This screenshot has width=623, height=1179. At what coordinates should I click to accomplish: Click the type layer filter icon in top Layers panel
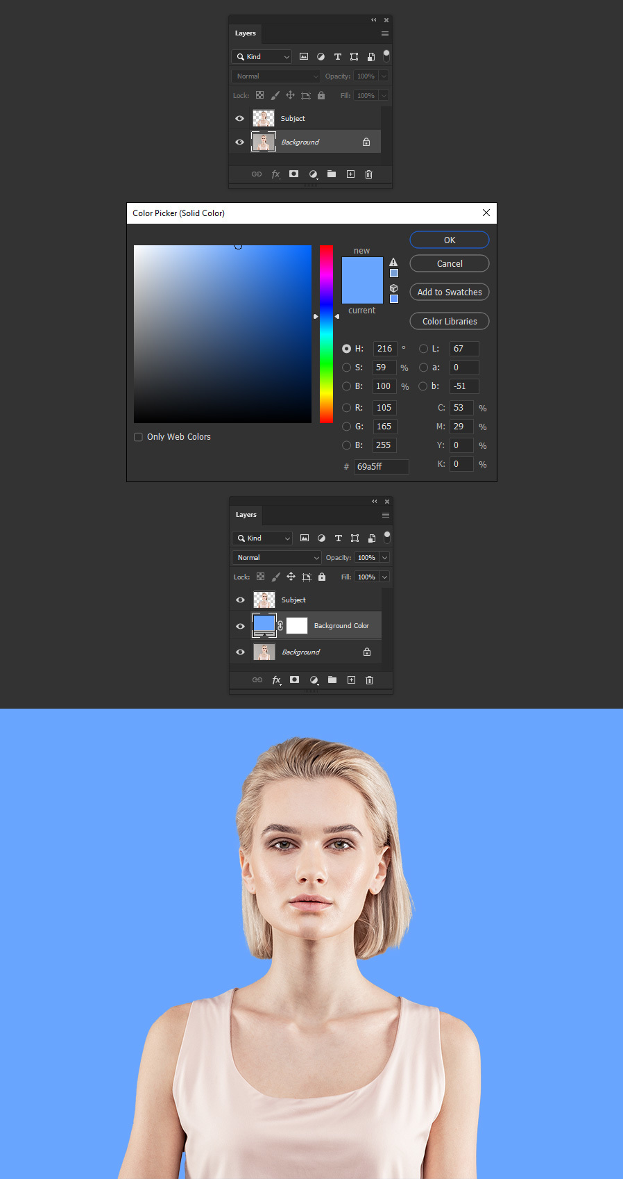[x=338, y=56]
